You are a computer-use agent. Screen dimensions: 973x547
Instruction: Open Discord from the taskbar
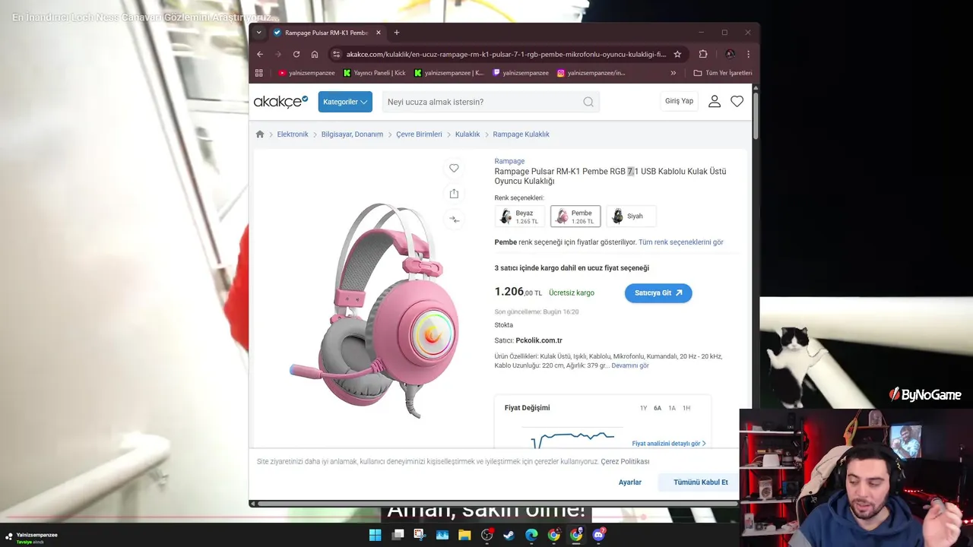598,535
